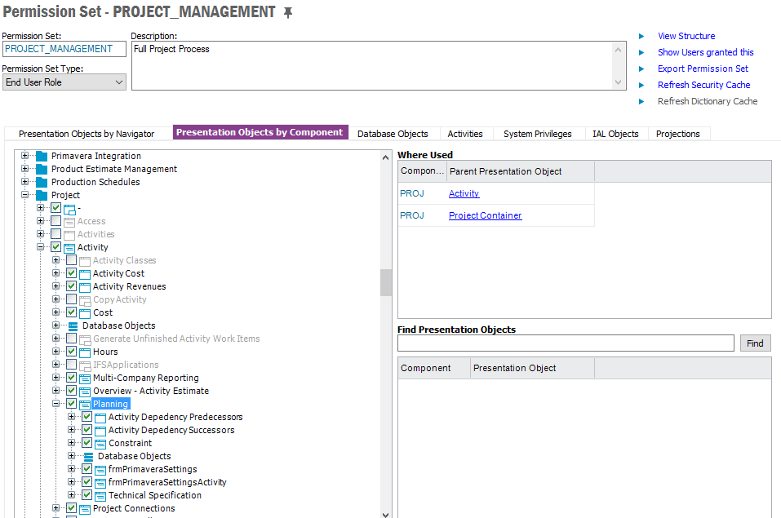Switch to the Database Objects tab
This screenshot has height=518, width=781.
click(393, 132)
